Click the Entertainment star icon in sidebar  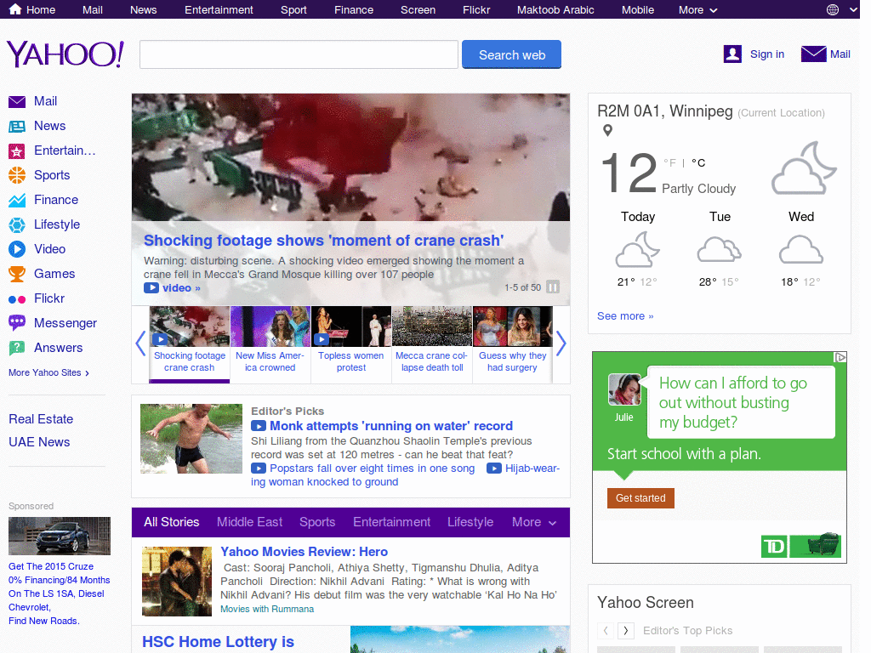click(x=17, y=151)
